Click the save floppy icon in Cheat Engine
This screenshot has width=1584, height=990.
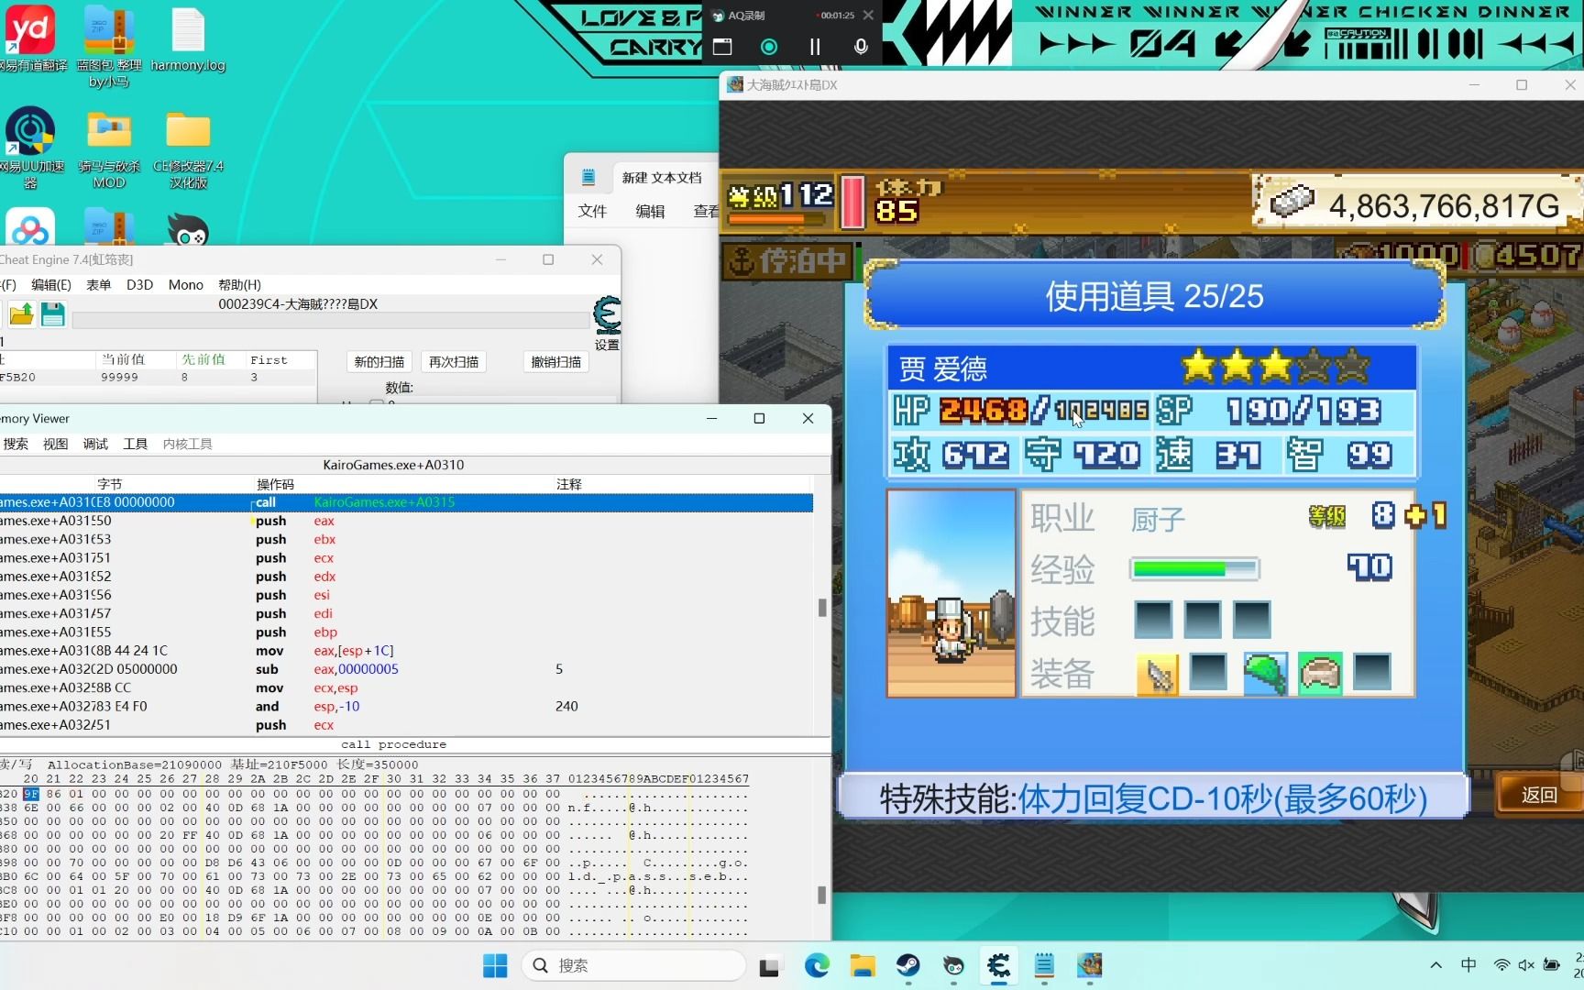click(x=52, y=314)
